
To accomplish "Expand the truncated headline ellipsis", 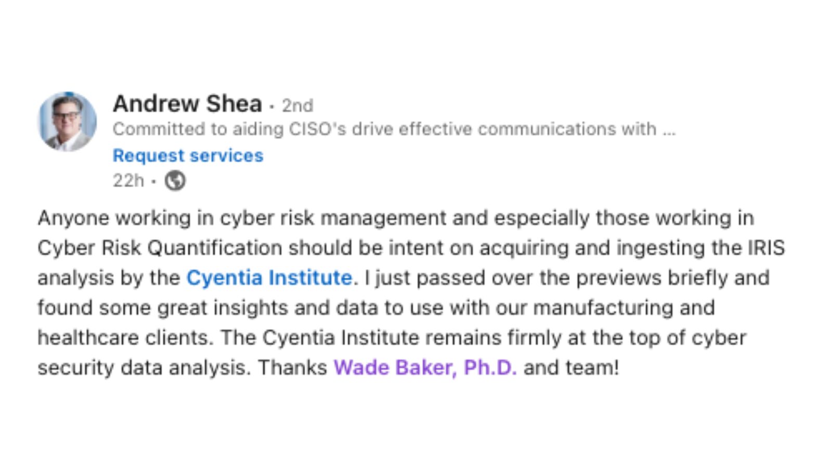I will tap(669, 130).
